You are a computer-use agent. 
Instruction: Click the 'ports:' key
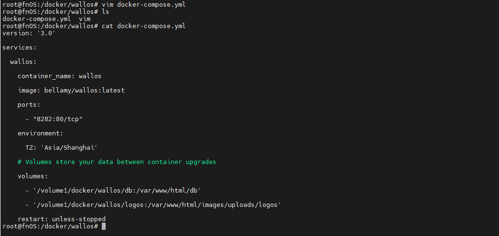click(29, 105)
